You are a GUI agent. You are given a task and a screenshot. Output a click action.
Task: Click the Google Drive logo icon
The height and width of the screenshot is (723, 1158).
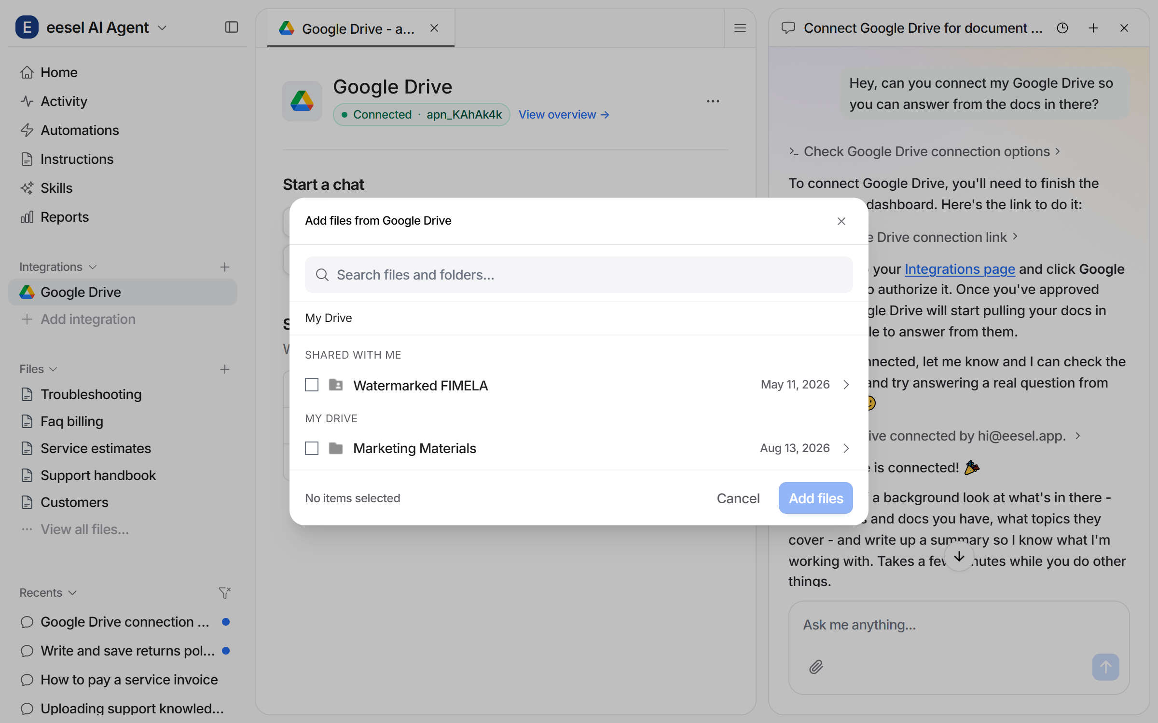[302, 101]
